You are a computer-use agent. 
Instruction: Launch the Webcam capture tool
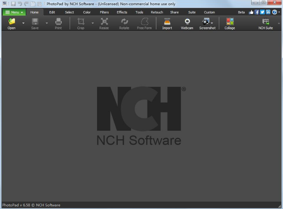pyautogui.click(x=187, y=22)
